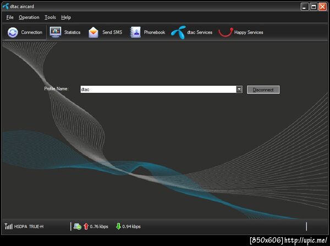Click the dtac aircard title bar logo

click(5, 6)
